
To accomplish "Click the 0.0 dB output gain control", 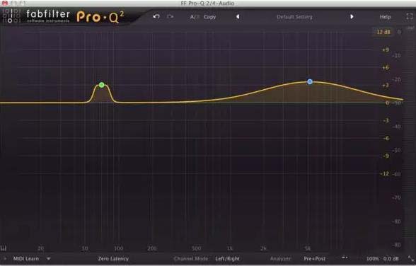I will (391, 259).
